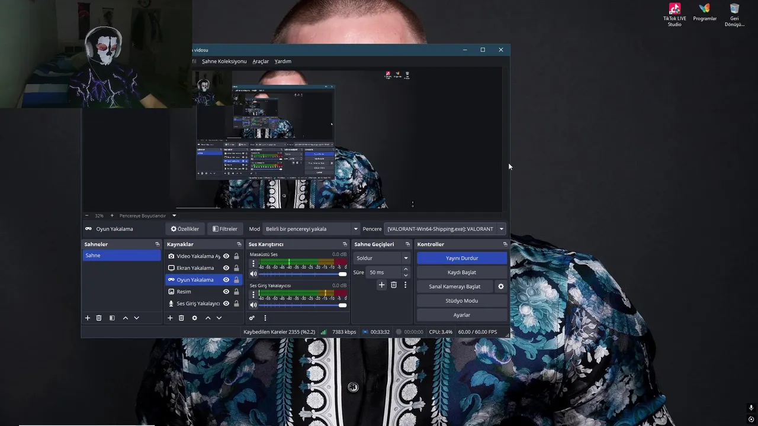Open Yardım menu
Screen dimensions: 758x426
pos(282,62)
